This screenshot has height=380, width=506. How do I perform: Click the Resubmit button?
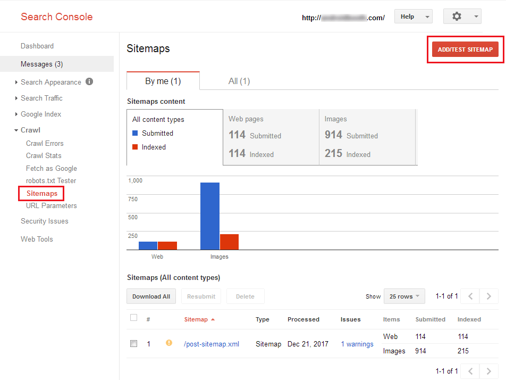(x=201, y=296)
